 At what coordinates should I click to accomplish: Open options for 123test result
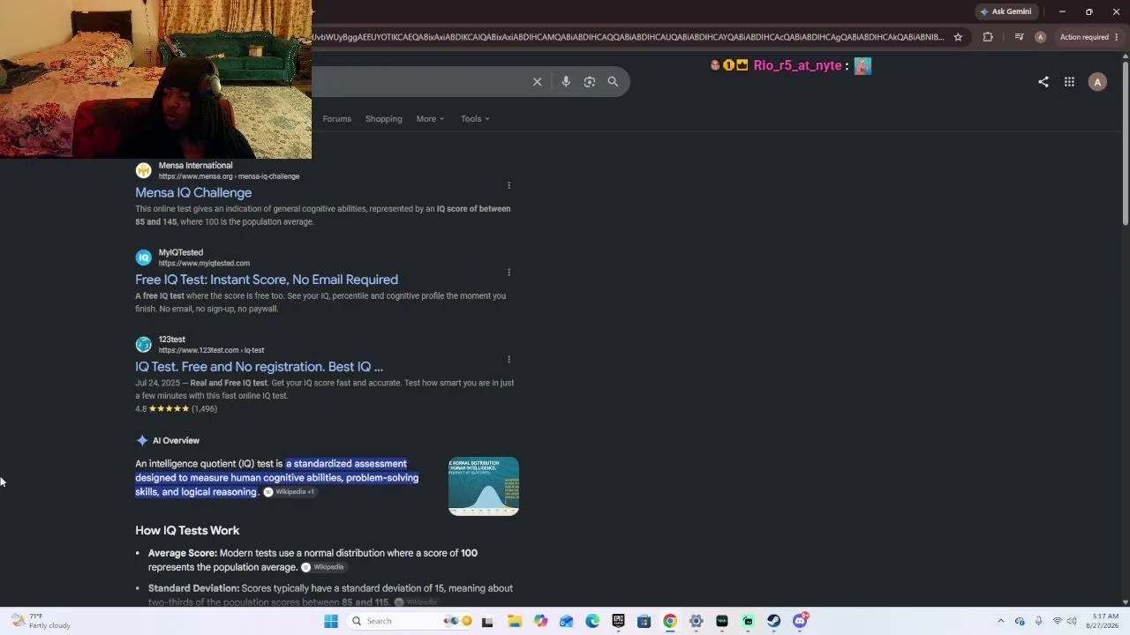(508, 359)
